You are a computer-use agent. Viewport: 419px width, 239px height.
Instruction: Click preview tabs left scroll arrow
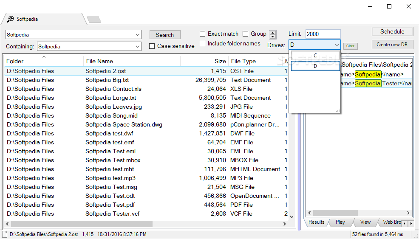(x=405, y=223)
